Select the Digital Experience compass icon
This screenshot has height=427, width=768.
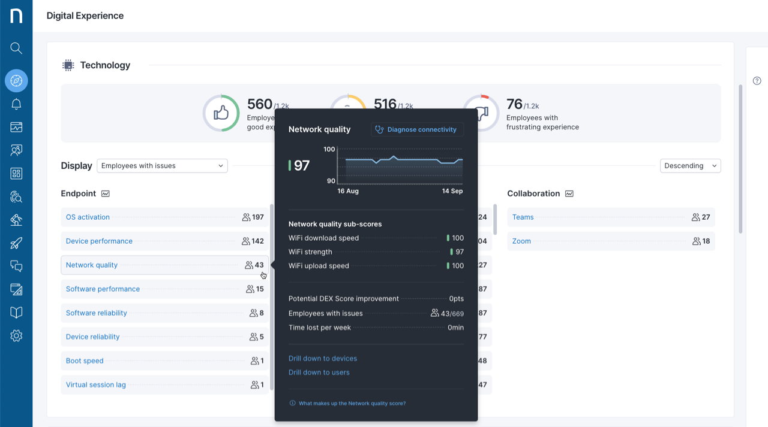(x=16, y=80)
